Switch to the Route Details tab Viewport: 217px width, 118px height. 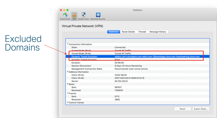(129, 32)
